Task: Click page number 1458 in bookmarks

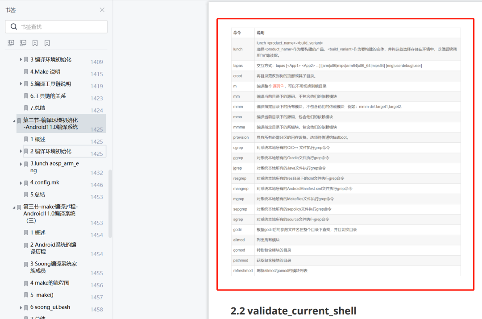Action: click(x=96, y=310)
